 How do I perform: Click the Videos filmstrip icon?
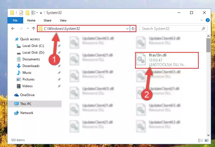19,86
